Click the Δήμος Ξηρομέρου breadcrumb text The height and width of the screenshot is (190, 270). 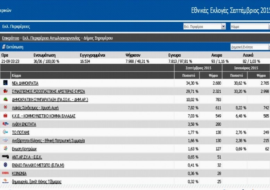tap(98, 38)
